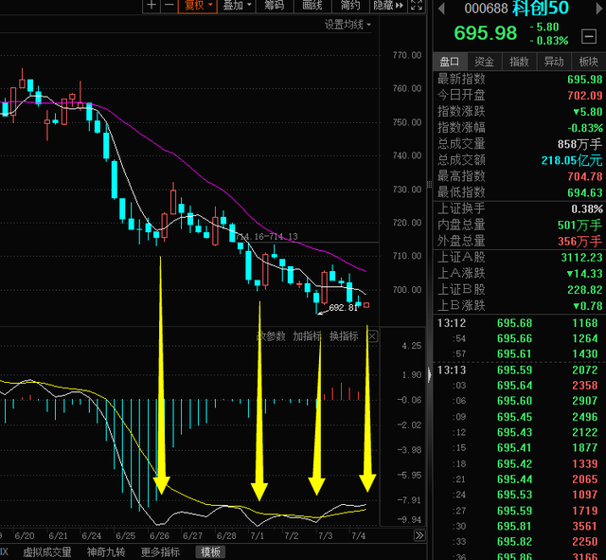Click the 上证换手 value 0.38%
606x560 pixels.
pyautogui.click(x=587, y=208)
